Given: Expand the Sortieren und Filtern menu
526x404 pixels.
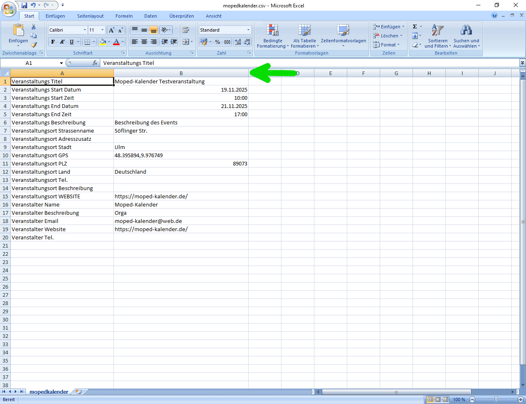Looking at the screenshot, I should [438, 36].
